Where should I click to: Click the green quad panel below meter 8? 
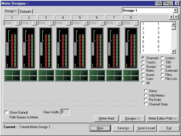(x=131, y=75)
